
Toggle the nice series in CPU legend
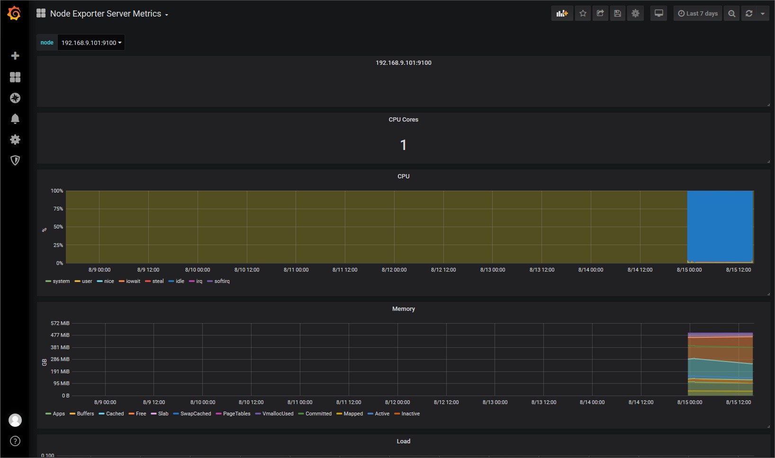106,282
